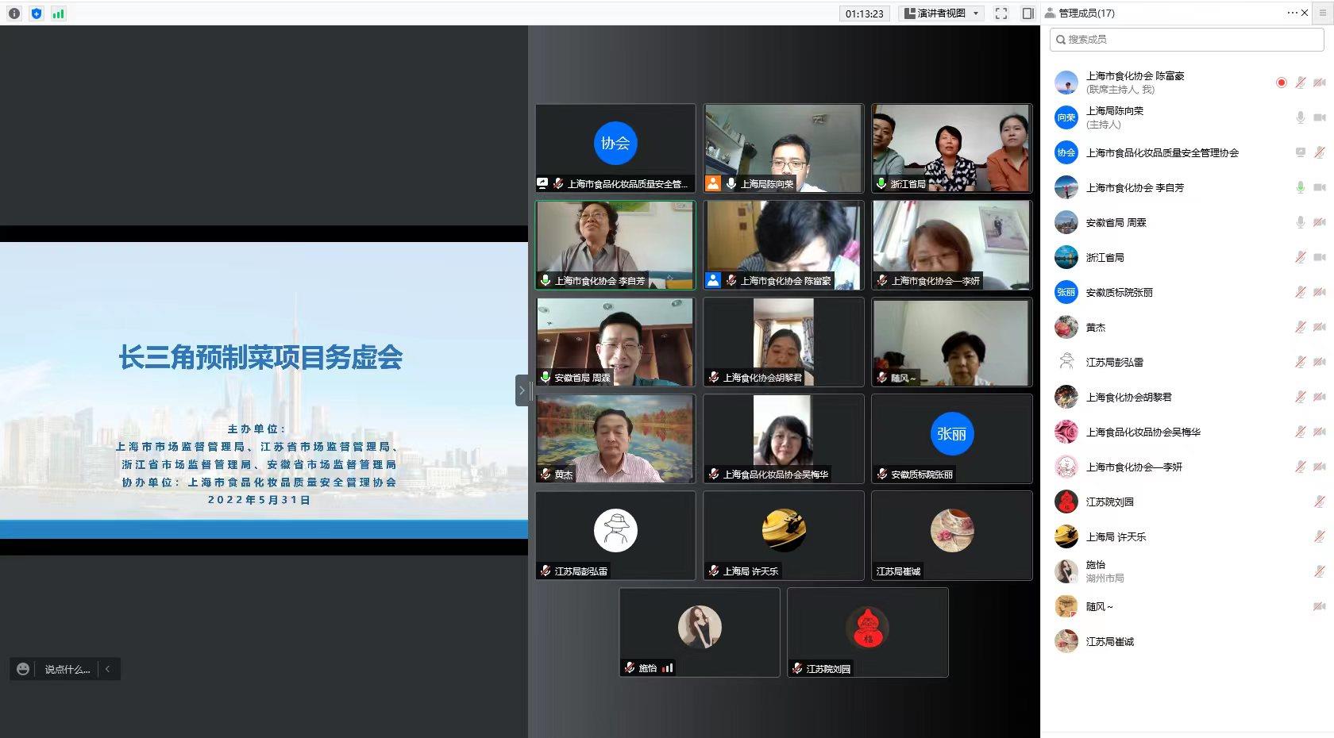Viewport: 1334px width, 738px height.
Task: Toggle microphone for 上海局陈向荣
Action: 1300,117
